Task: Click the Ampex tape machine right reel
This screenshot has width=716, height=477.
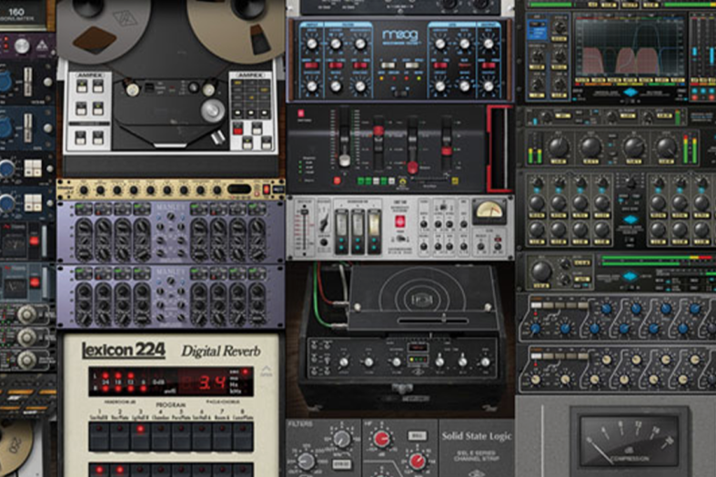Action: [236, 28]
